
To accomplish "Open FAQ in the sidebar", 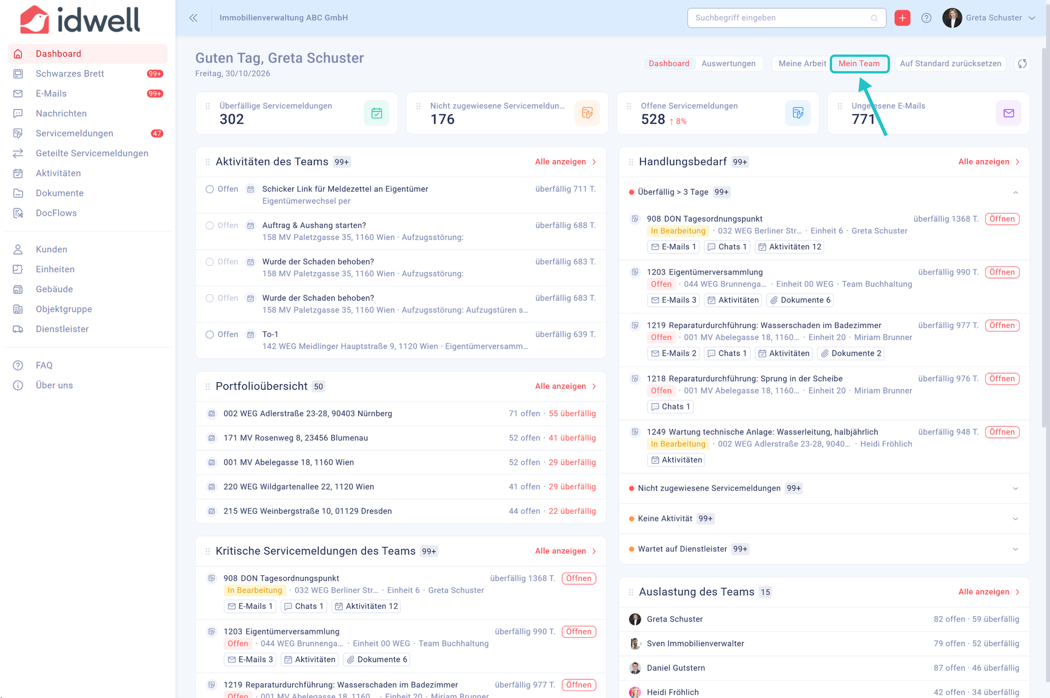I will 88,365.
